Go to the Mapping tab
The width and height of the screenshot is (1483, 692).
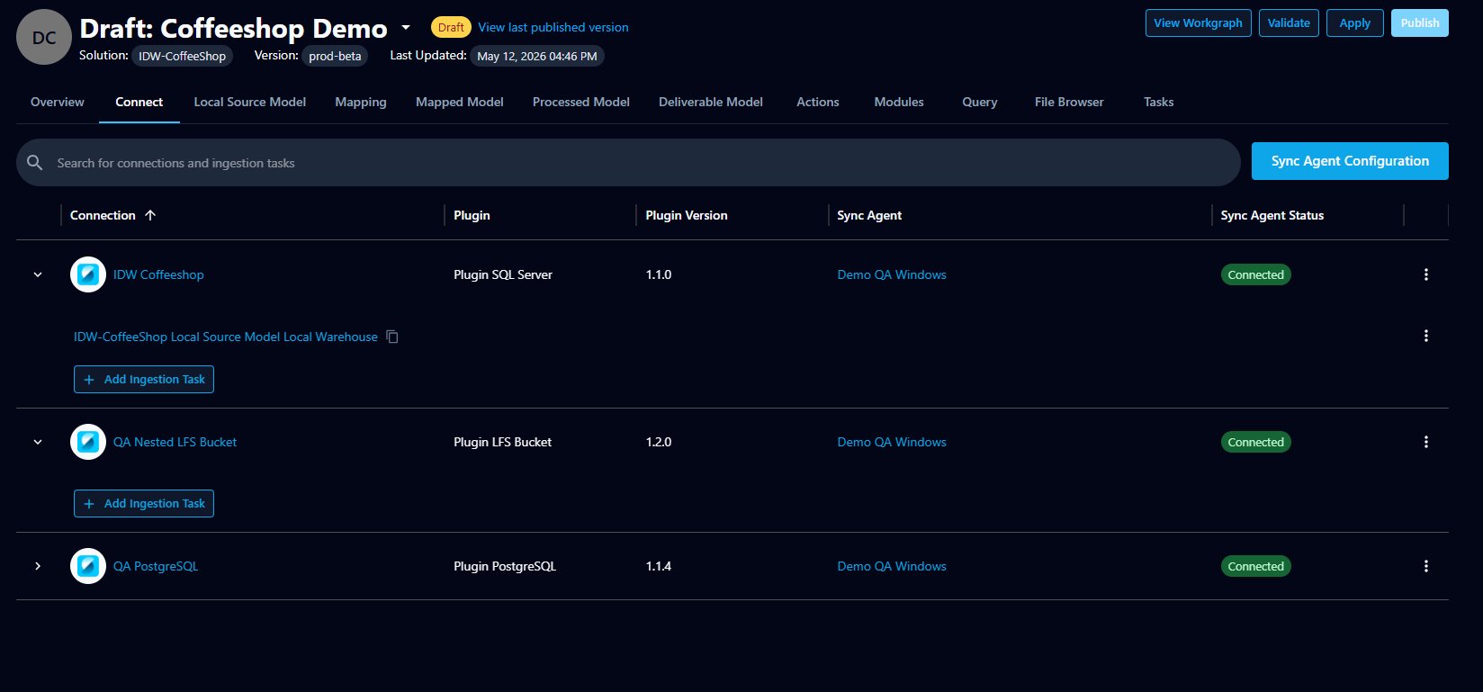click(361, 102)
